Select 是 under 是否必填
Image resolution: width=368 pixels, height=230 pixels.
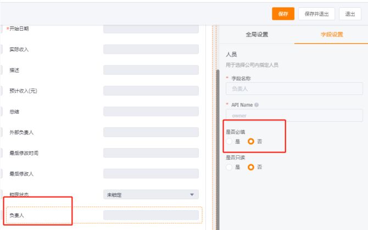click(x=230, y=141)
